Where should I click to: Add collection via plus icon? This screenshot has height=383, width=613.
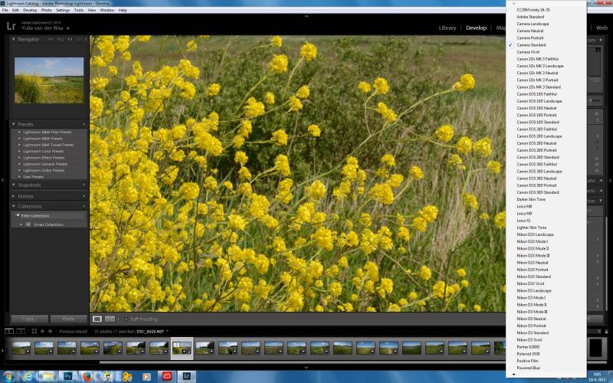coord(84,206)
